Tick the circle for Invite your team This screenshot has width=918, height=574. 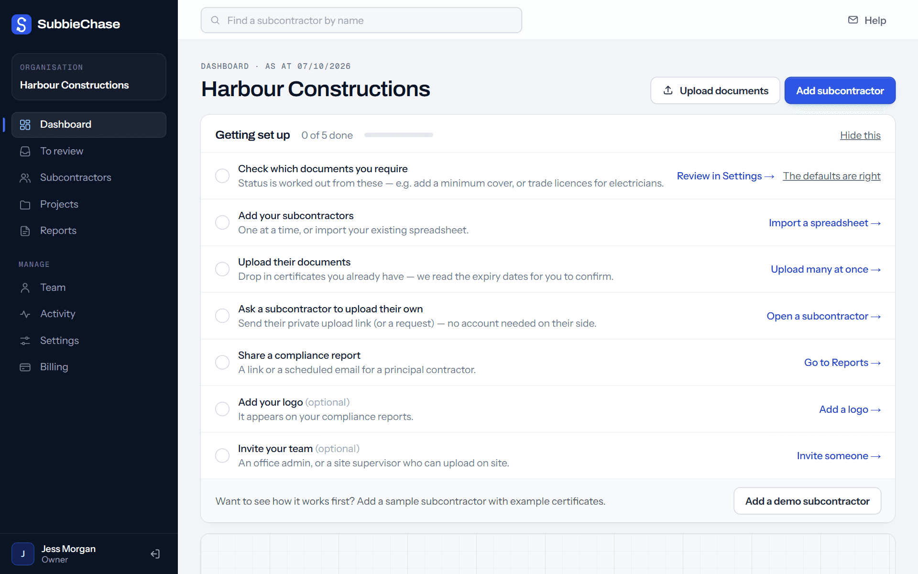[222, 456]
